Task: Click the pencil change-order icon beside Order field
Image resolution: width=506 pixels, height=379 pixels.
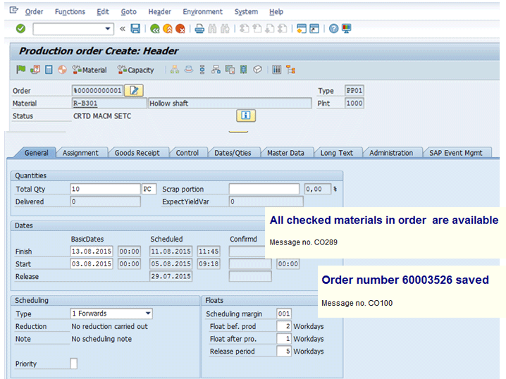Action: (134, 90)
